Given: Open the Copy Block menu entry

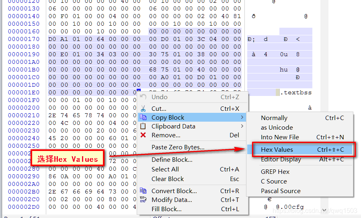Looking at the screenshot, I should 192,118.
